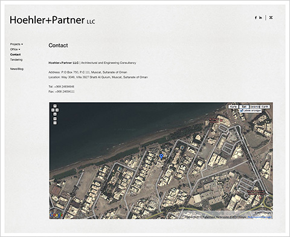Click the blue location pin on map

(161, 157)
